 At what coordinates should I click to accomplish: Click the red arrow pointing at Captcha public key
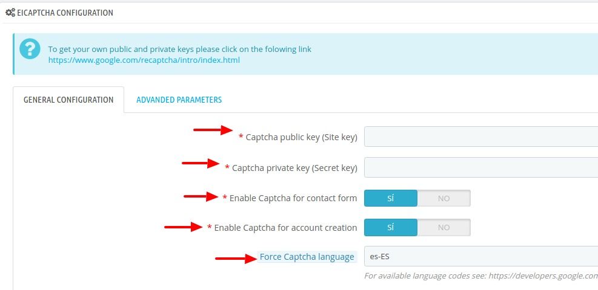(213, 130)
